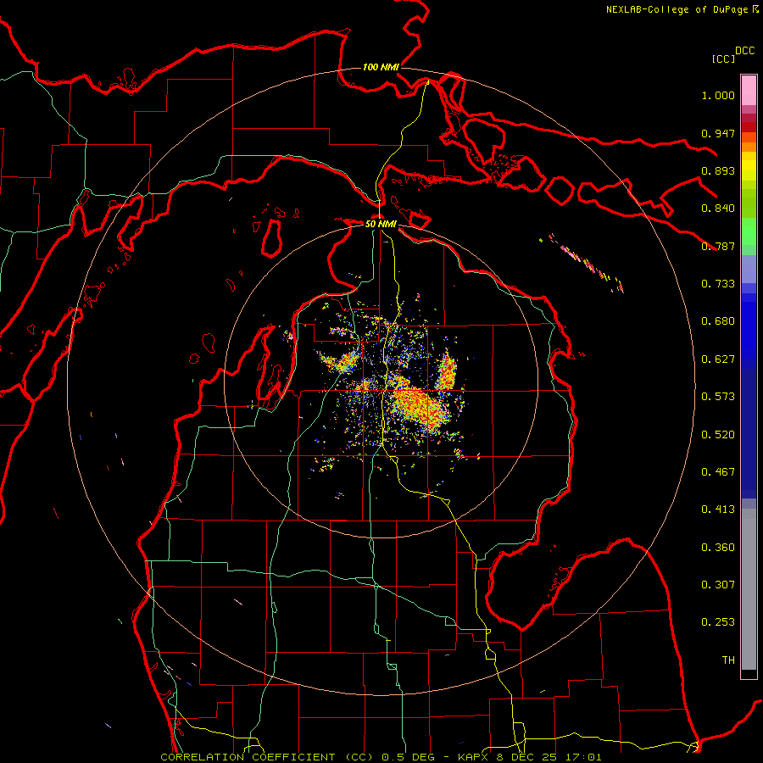Select the 50 NMI range ring label

[381, 224]
